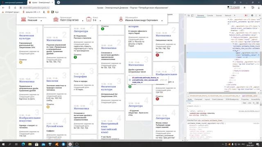Add new style rule with plus icon
The width and height of the screenshot is (262, 147).
(x=254, y=103)
